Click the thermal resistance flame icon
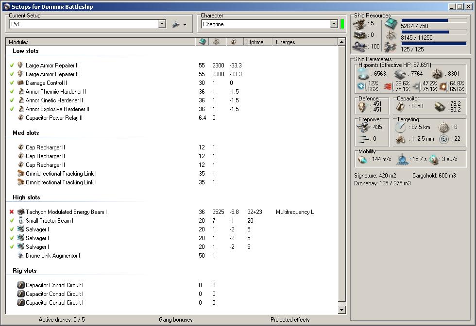Viewport: 476px width, 326px height. tap(389, 87)
